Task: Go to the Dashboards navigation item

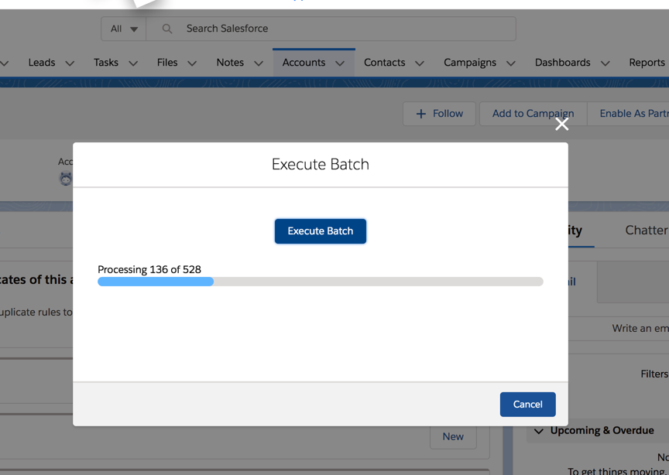Action: 563,62
